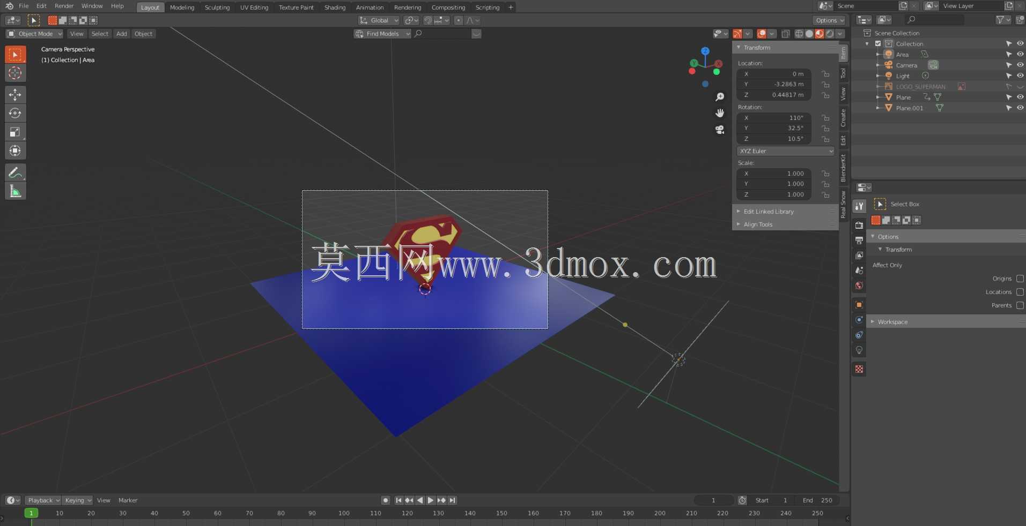Switch viewport shading to rendered
1026x526 pixels.
830,34
